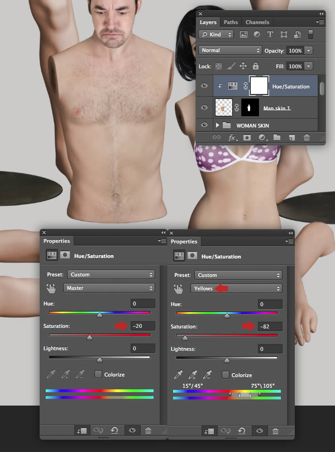The image size is (335, 452).
Task: Click link layers icon at Layers panel bottom
Action: pyautogui.click(x=217, y=138)
